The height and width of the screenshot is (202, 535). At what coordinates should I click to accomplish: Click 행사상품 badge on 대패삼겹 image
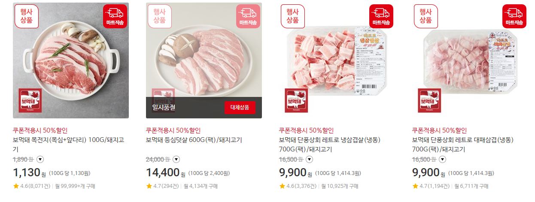click(426, 16)
